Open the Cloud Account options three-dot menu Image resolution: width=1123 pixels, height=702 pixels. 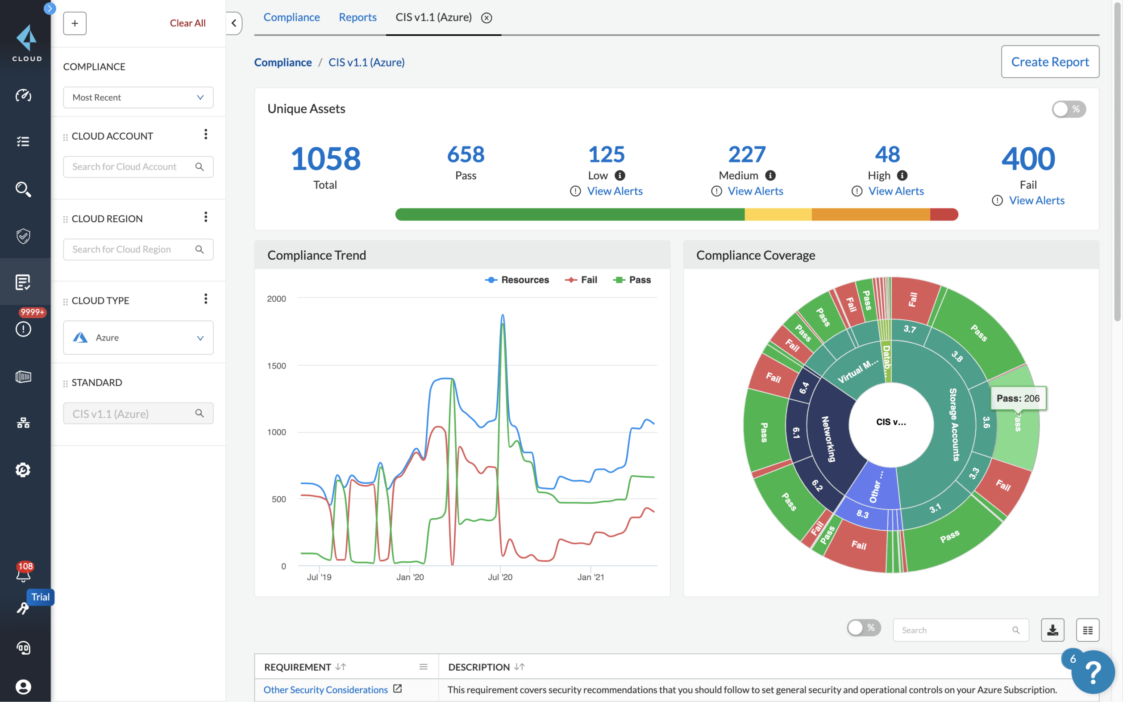pos(206,134)
